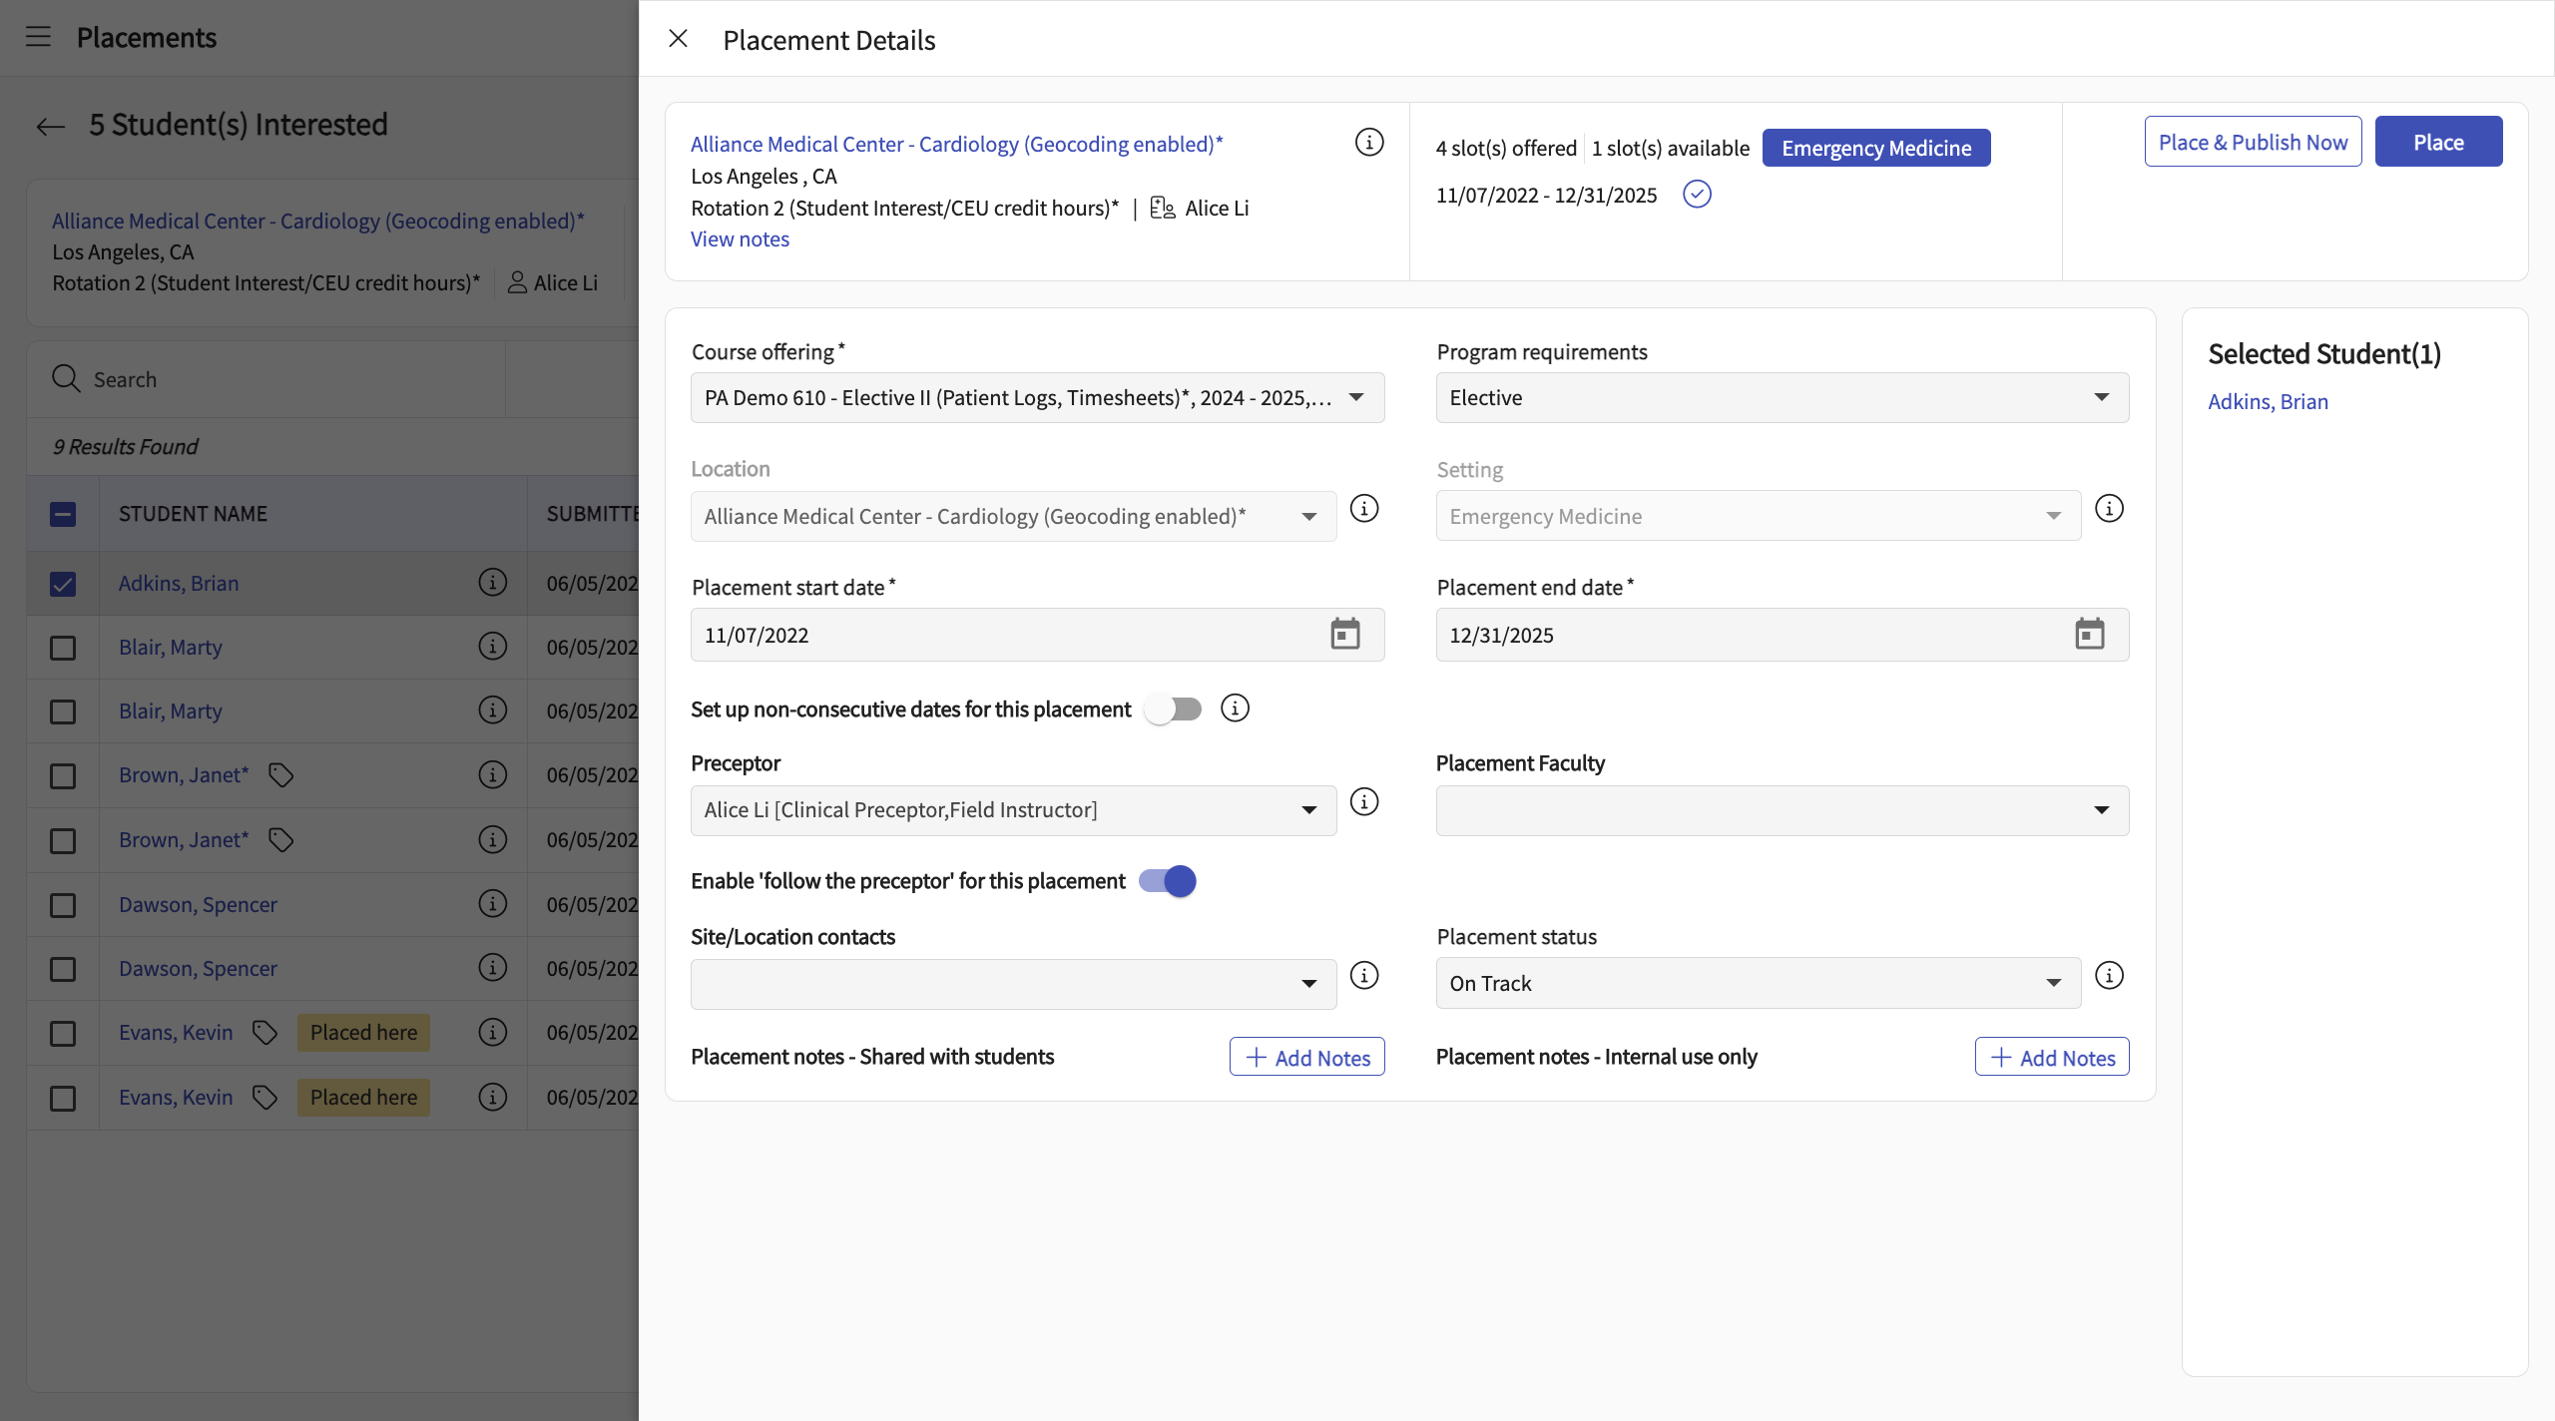The width and height of the screenshot is (2555, 1421).
Task: Click info icon beside Placement status
Action: pyautogui.click(x=2108, y=975)
